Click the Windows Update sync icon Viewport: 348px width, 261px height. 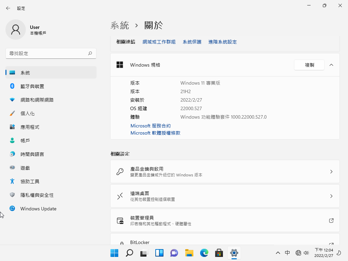click(x=12, y=208)
